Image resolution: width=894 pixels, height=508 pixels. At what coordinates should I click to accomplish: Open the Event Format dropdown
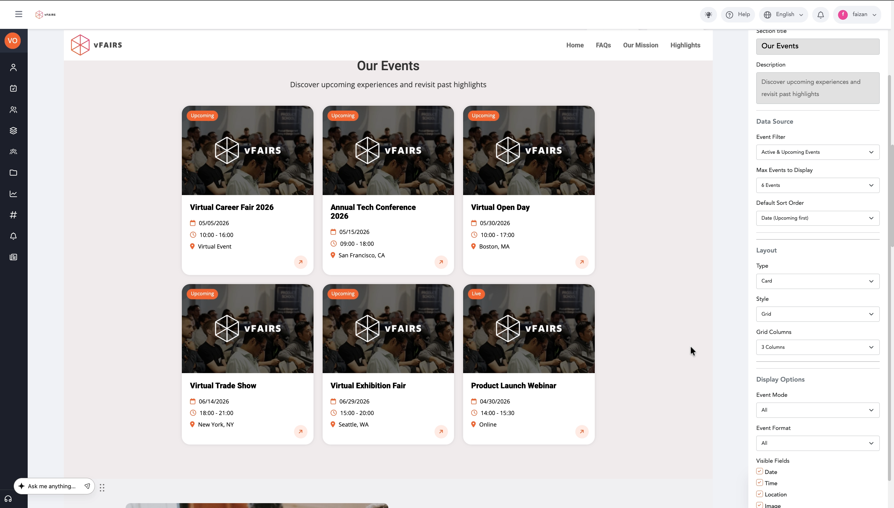click(x=818, y=443)
